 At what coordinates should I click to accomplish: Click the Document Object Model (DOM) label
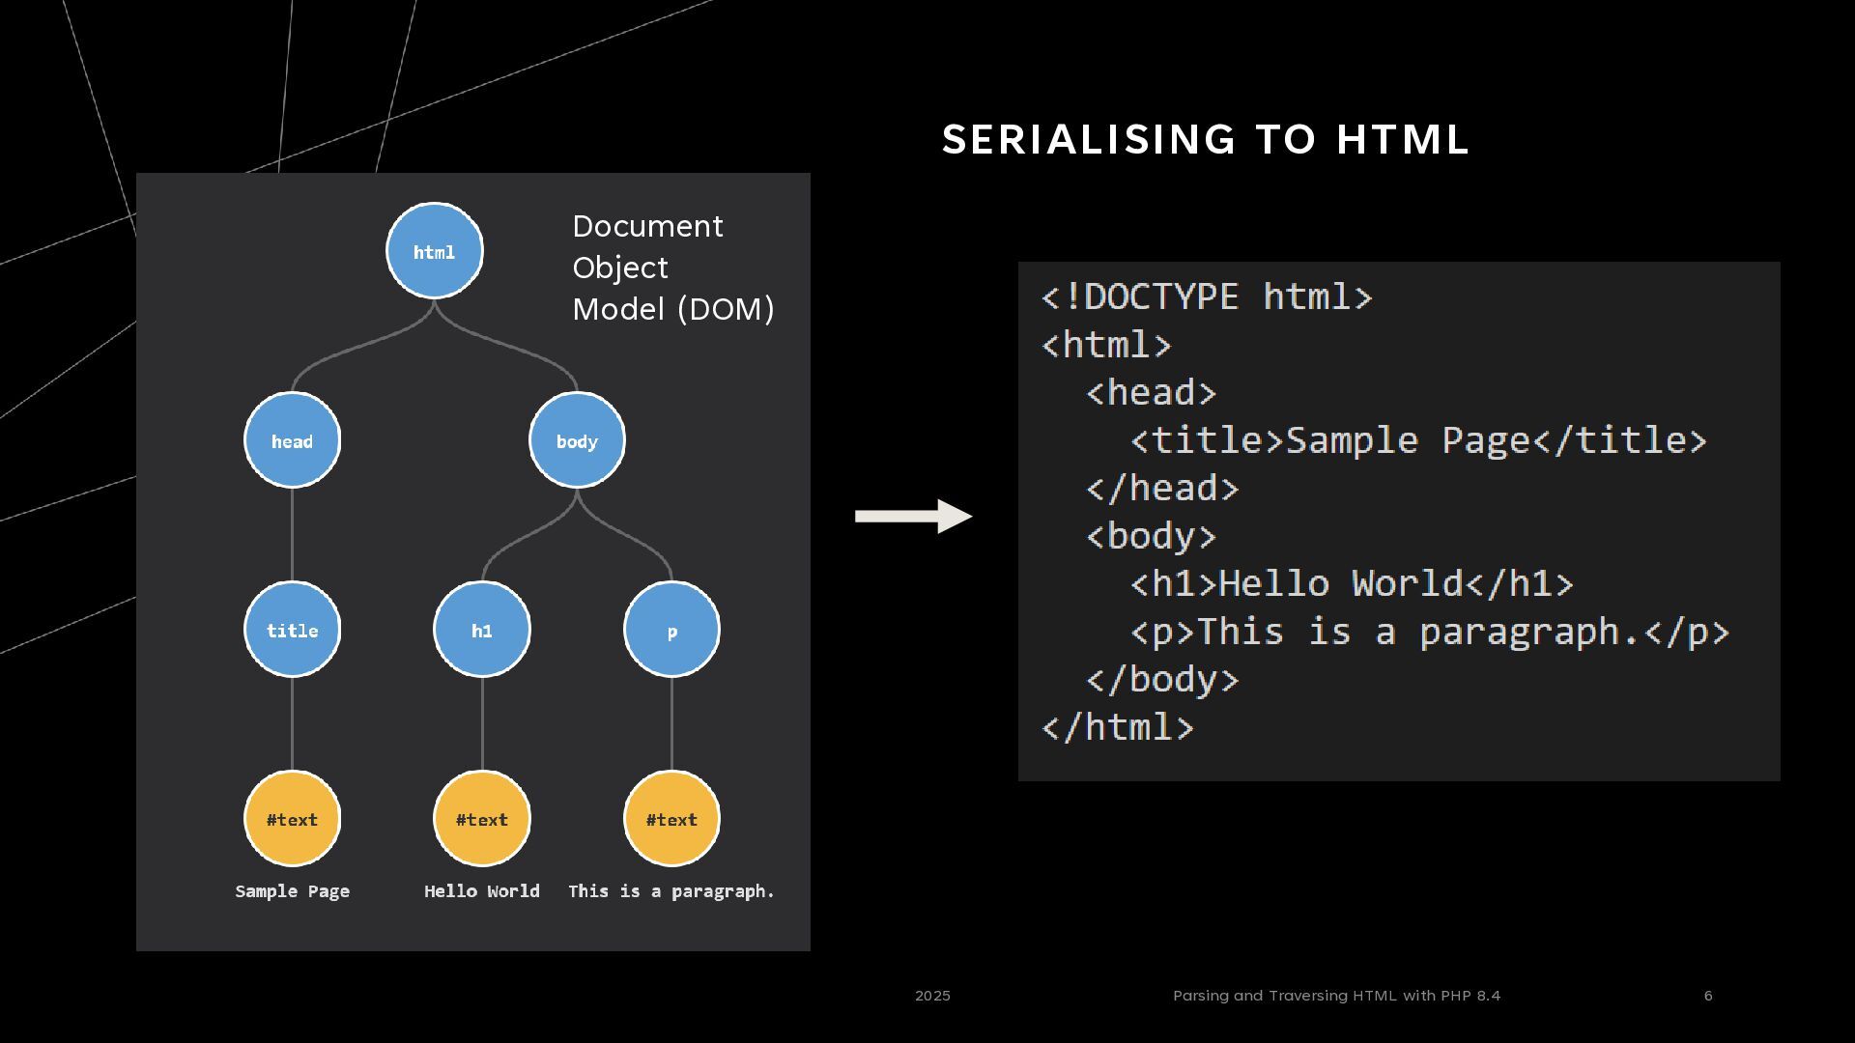click(x=672, y=268)
